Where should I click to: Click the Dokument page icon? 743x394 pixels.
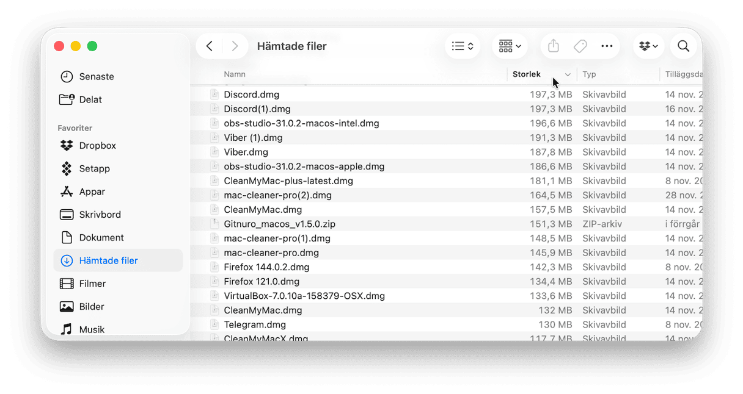coord(67,238)
